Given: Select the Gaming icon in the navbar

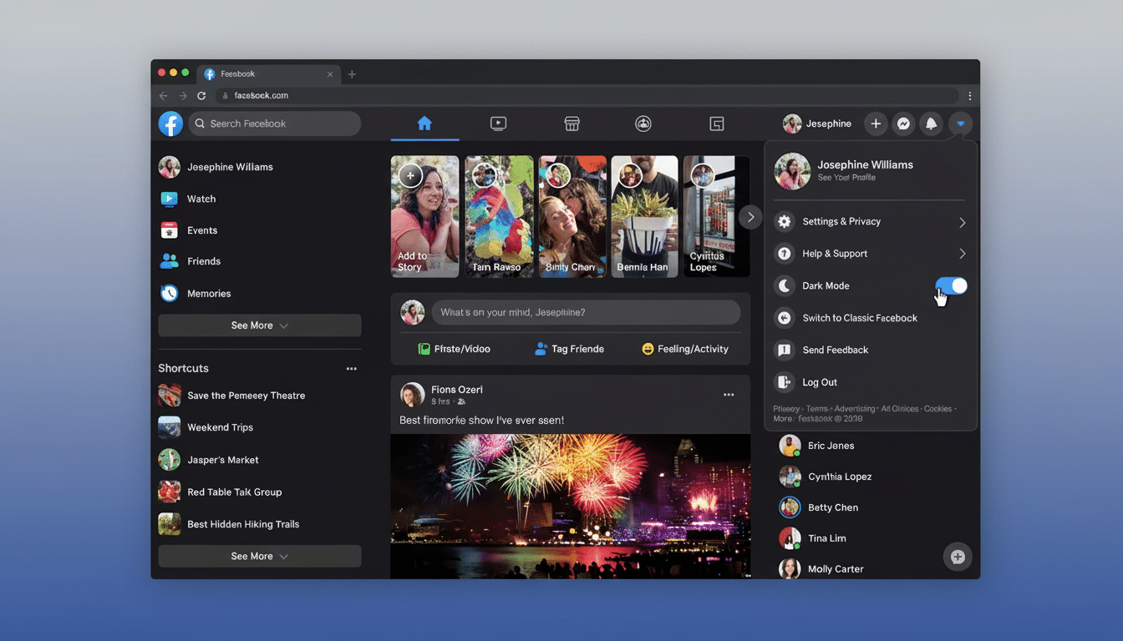Looking at the screenshot, I should coord(716,123).
